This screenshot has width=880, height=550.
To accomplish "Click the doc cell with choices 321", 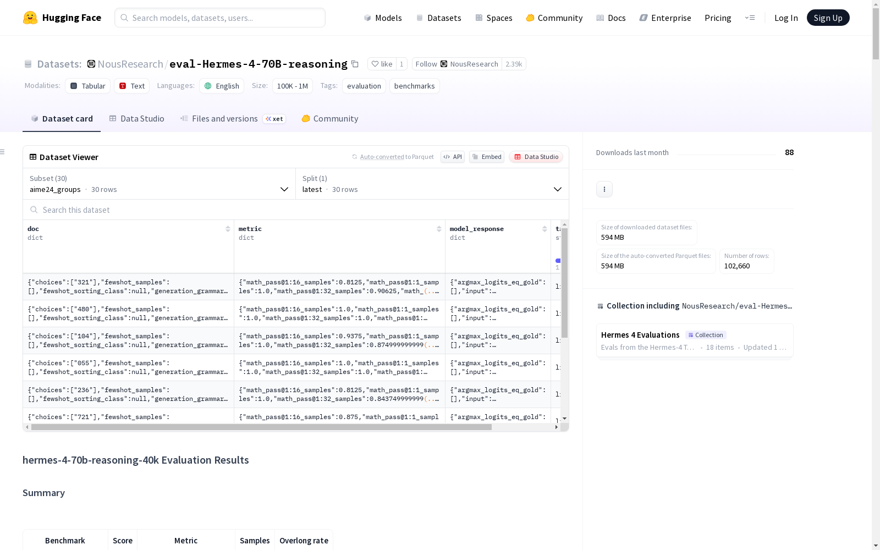I will tap(128, 287).
